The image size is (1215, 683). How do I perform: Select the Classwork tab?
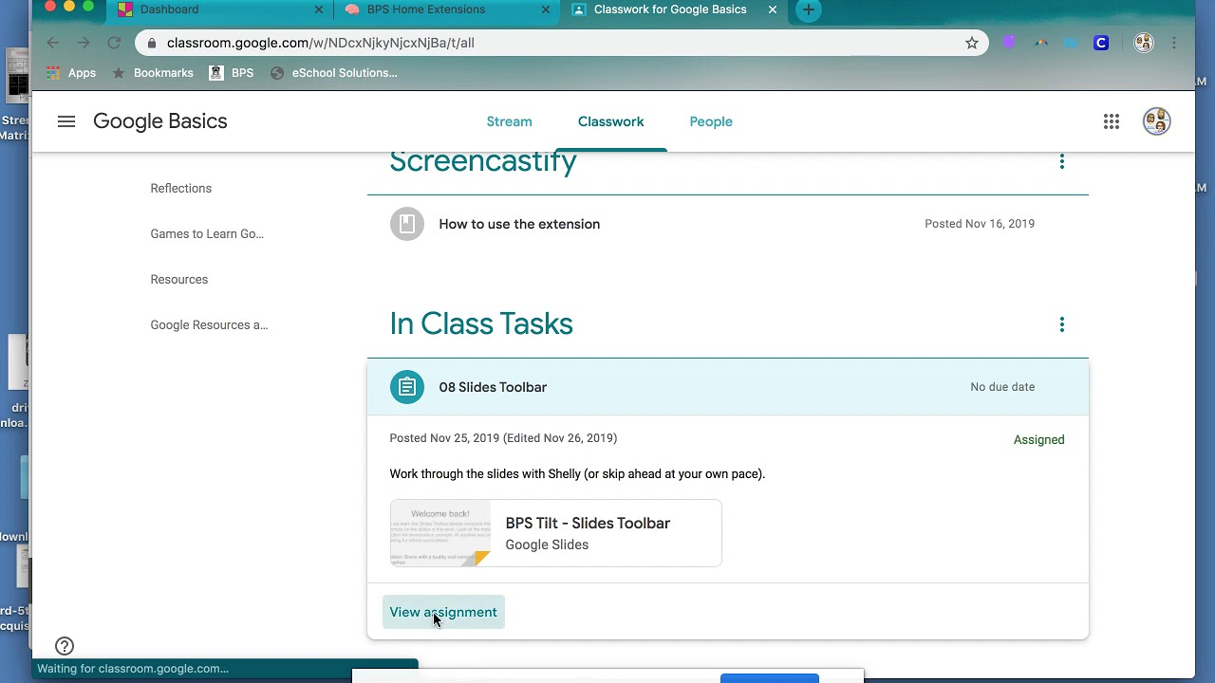pyautogui.click(x=611, y=121)
